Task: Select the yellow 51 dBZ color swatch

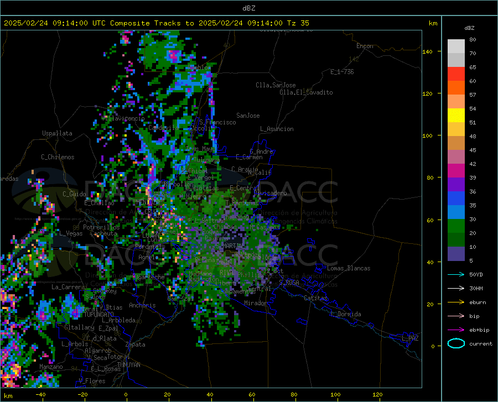Action: [x=456, y=116]
